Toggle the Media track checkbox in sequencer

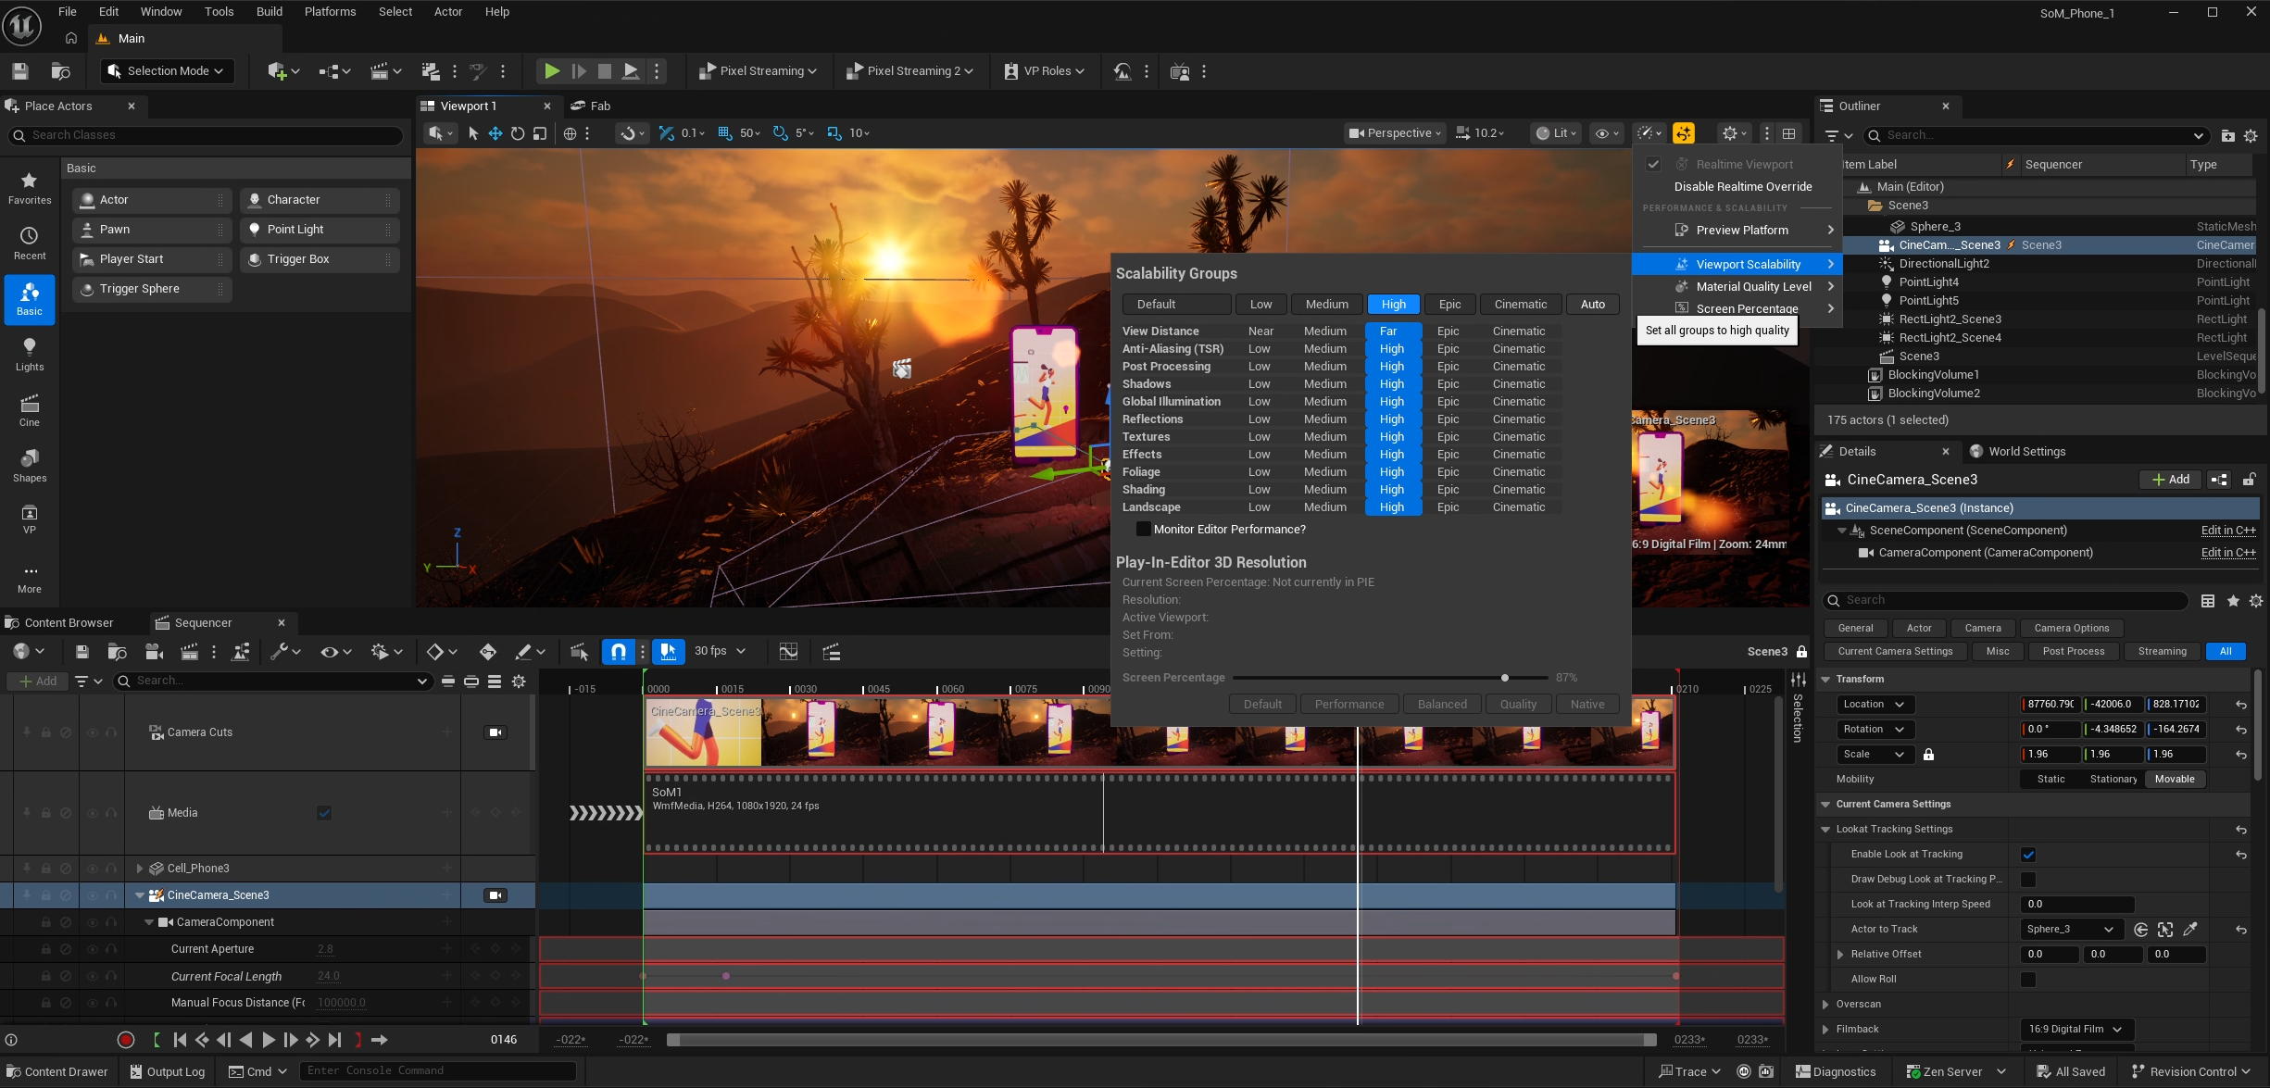pos(324,813)
